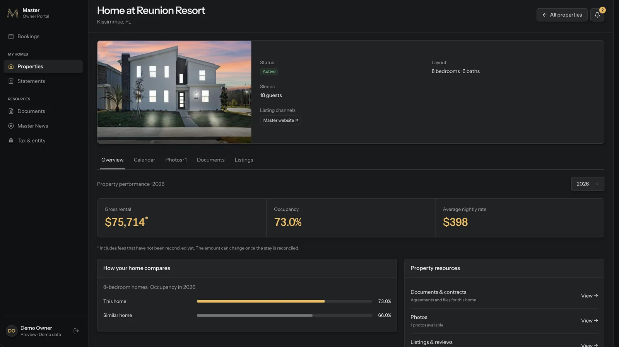Click the $75,714 gross rental value
Image resolution: width=619 pixels, height=347 pixels.
tap(126, 222)
